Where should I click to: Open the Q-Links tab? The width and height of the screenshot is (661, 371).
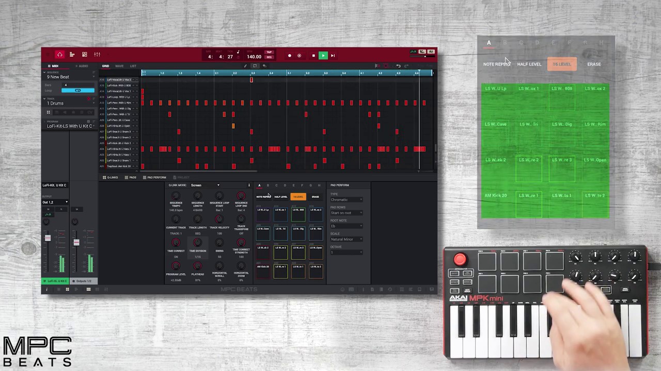[111, 178]
